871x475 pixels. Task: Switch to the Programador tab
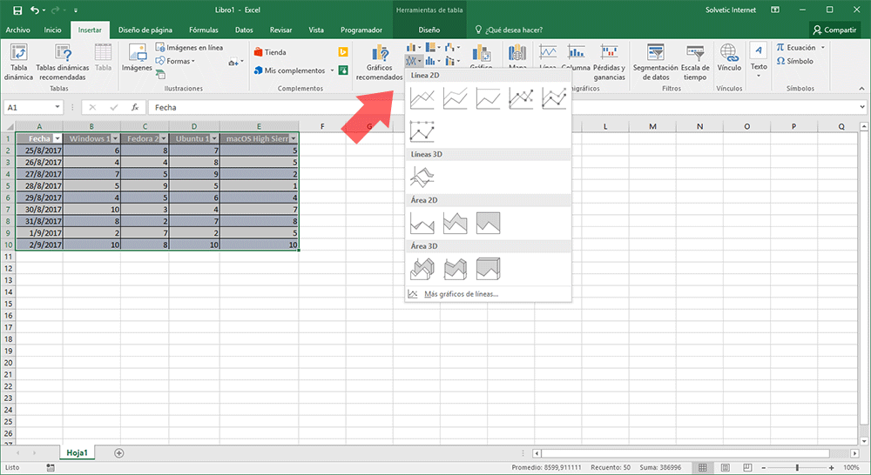pos(361,30)
